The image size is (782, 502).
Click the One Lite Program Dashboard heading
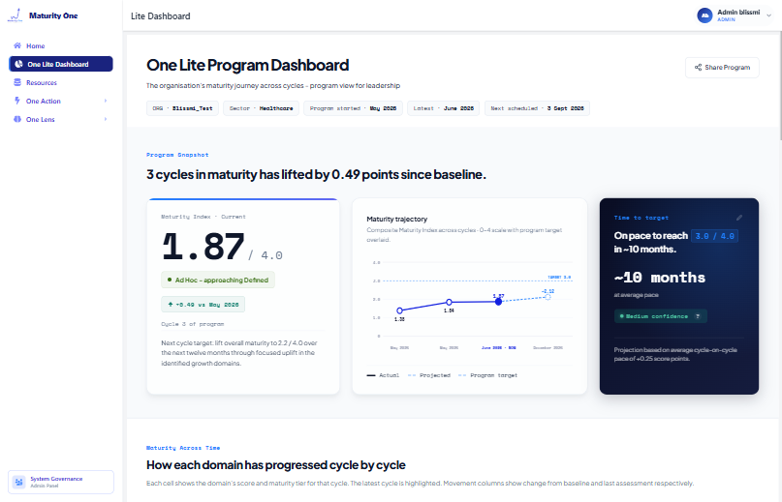247,65
